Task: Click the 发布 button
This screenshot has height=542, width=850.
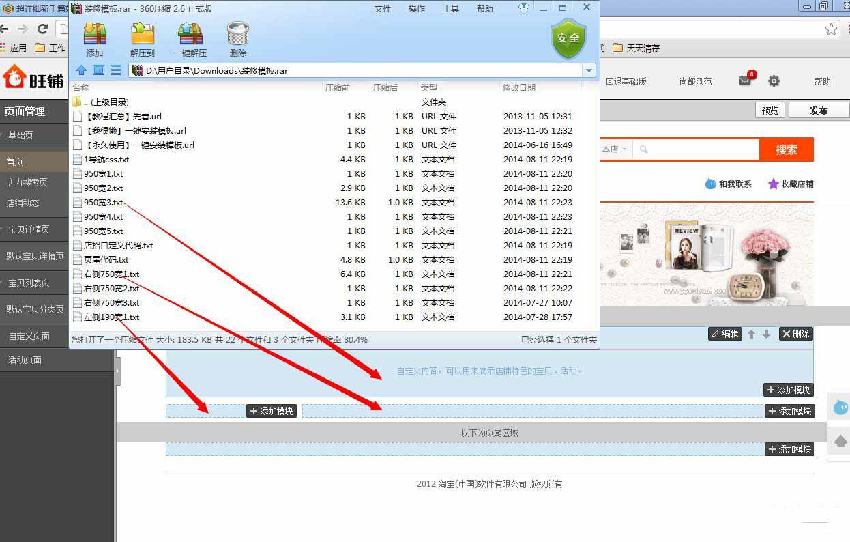Action: tap(819, 110)
